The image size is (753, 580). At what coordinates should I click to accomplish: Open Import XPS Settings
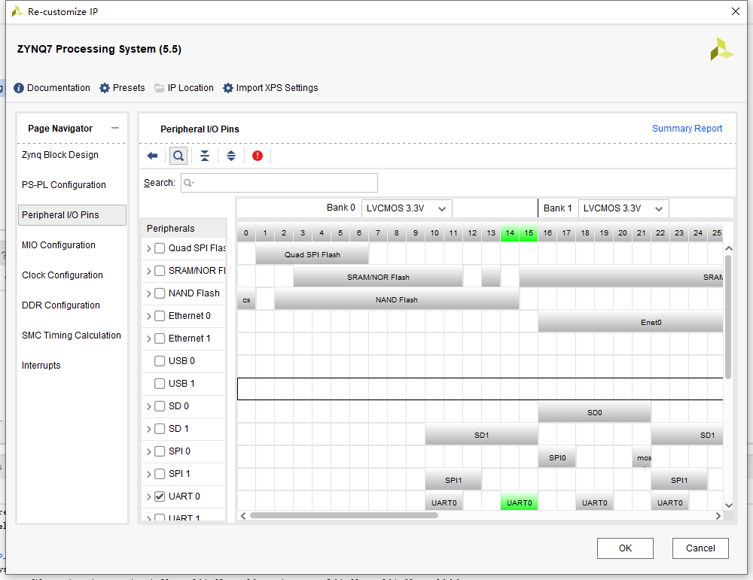point(270,88)
